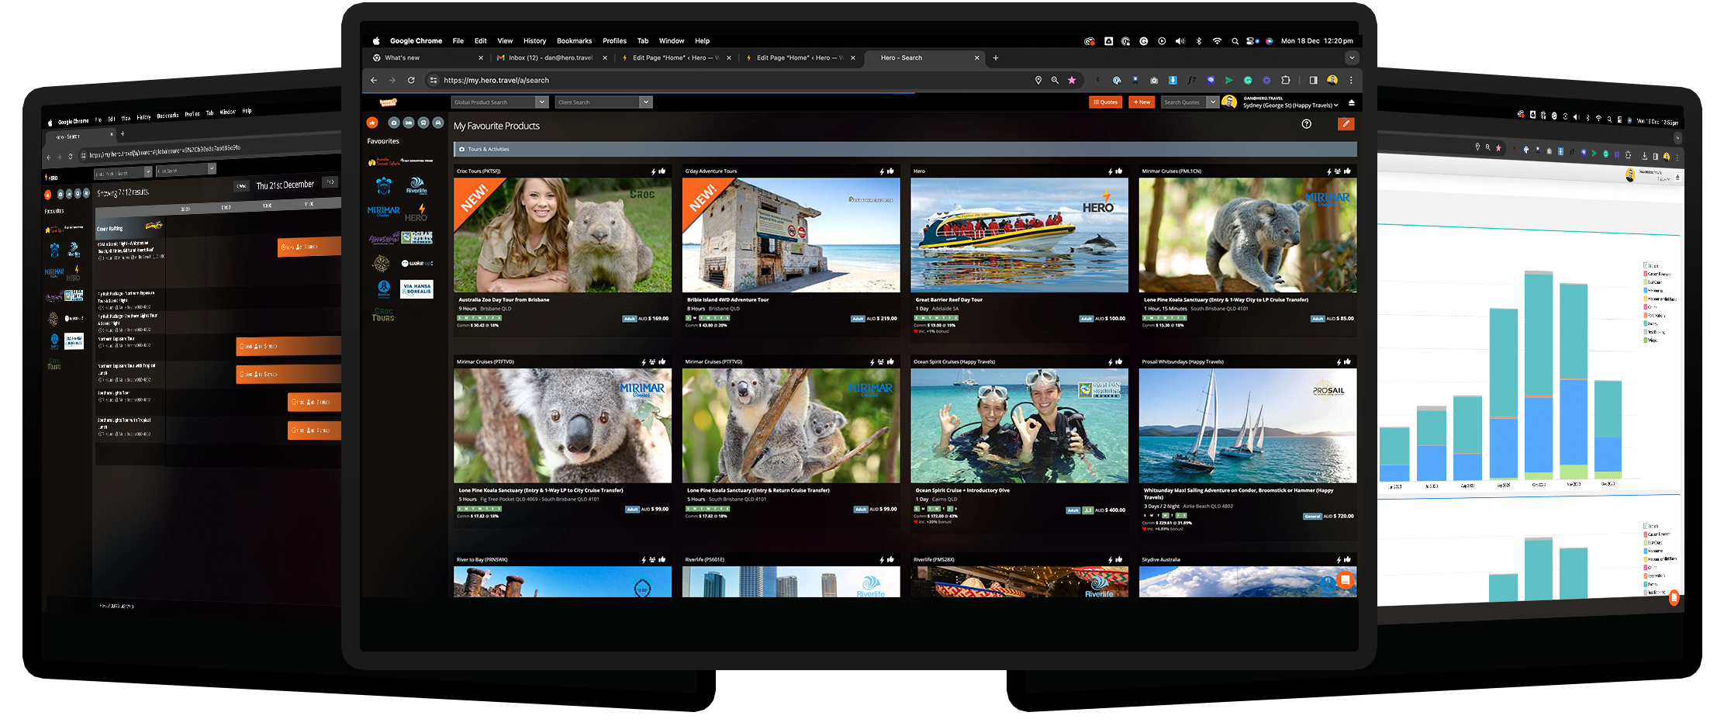Viewport: 1724px width, 726px height.
Task: Open Ocean Spirit Cruise + Introductory Dive title
Action: [962, 490]
